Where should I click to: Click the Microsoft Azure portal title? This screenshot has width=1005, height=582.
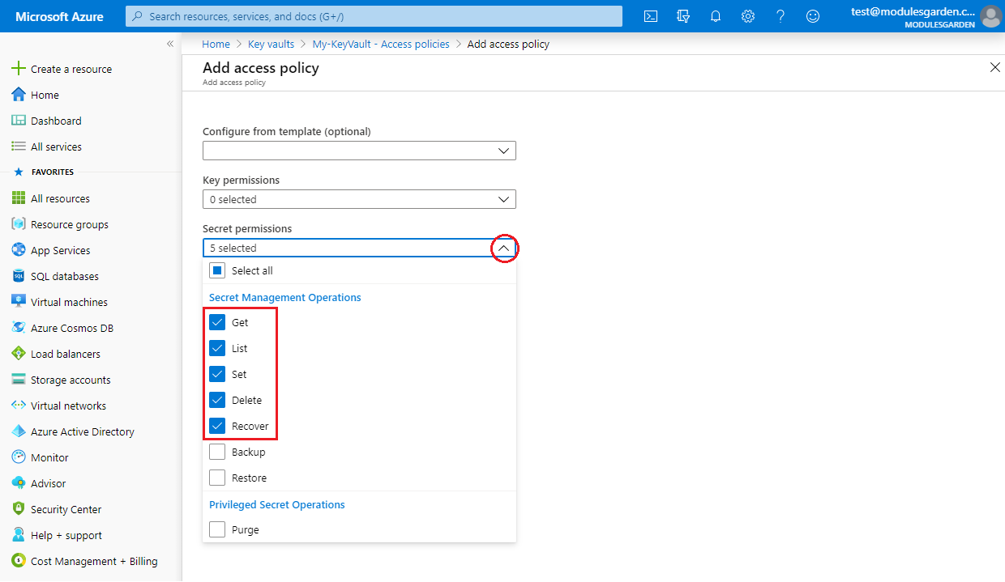[x=60, y=16]
